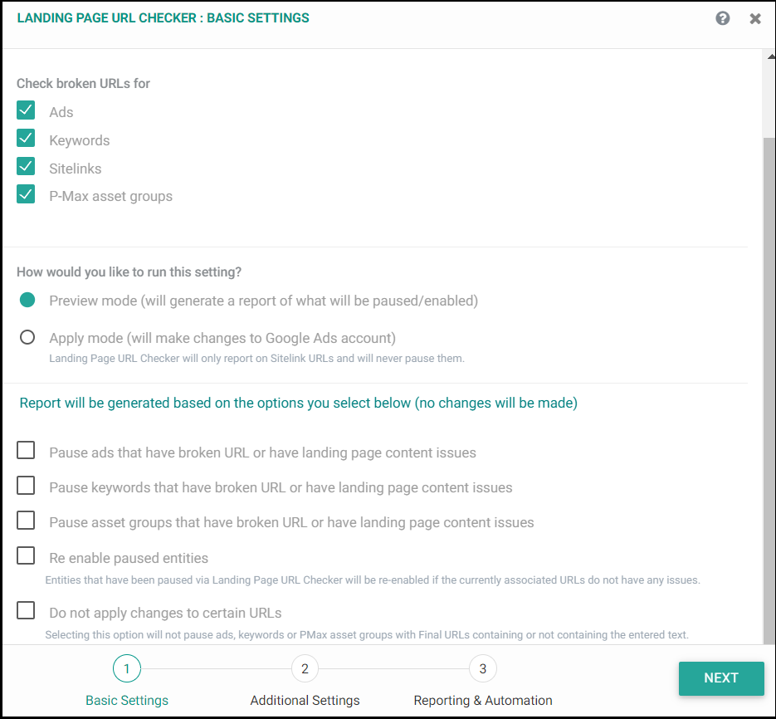The image size is (776, 719).
Task: Uncheck the Keywords checkbox
Action: 26,138
